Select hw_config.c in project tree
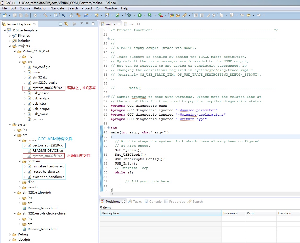300x243 pixels. coord(41,67)
